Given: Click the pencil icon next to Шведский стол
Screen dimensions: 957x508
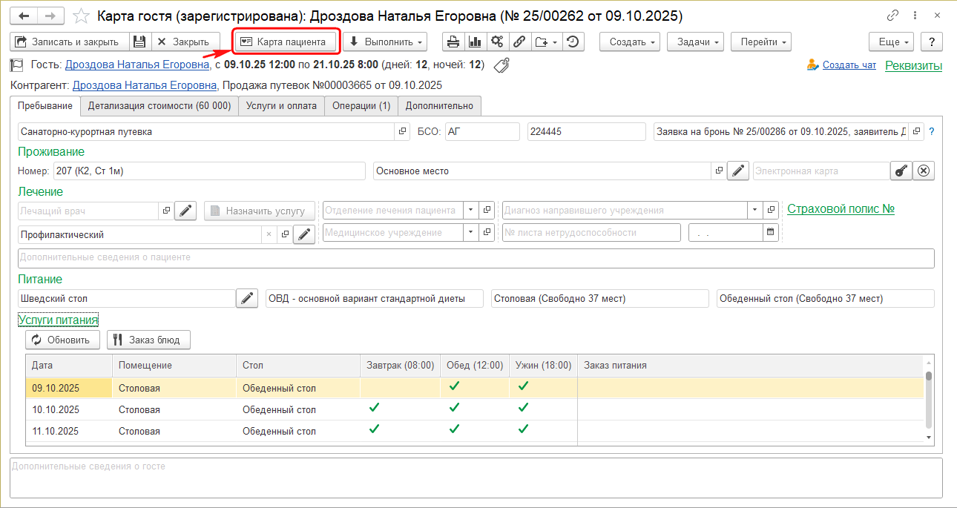Looking at the screenshot, I should coord(247,299).
